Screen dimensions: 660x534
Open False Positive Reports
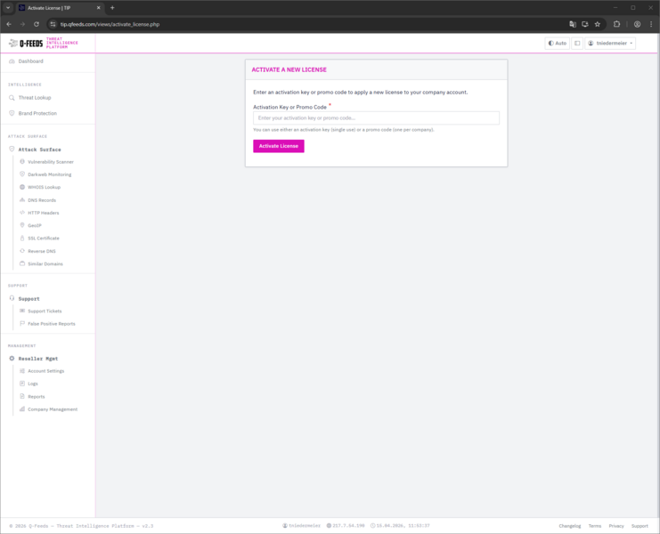[x=52, y=324]
